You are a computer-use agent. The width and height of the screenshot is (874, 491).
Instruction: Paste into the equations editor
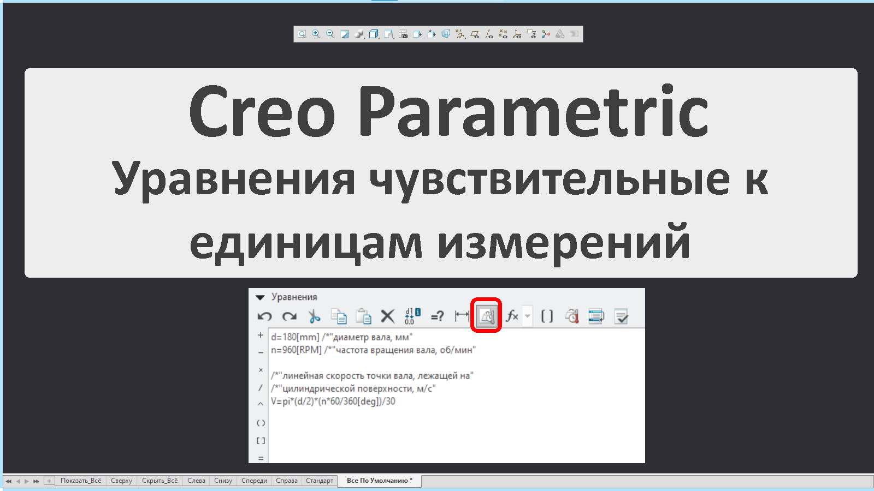(x=363, y=315)
